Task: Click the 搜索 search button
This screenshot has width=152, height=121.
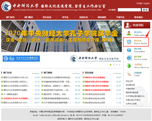Action: (x=145, y=10)
